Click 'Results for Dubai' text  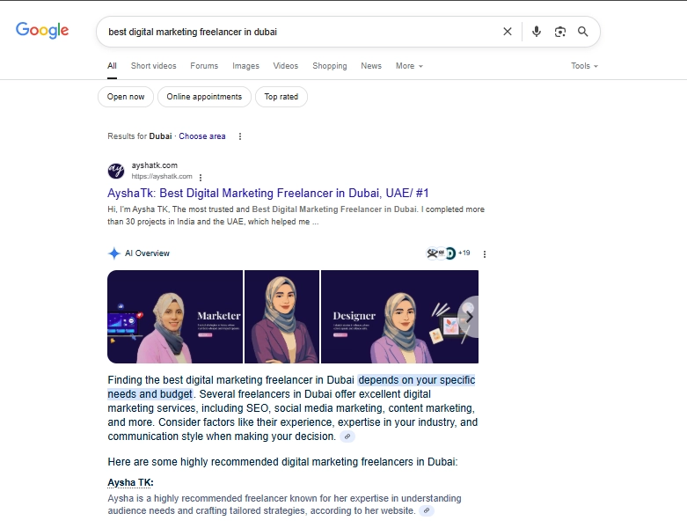(140, 136)
